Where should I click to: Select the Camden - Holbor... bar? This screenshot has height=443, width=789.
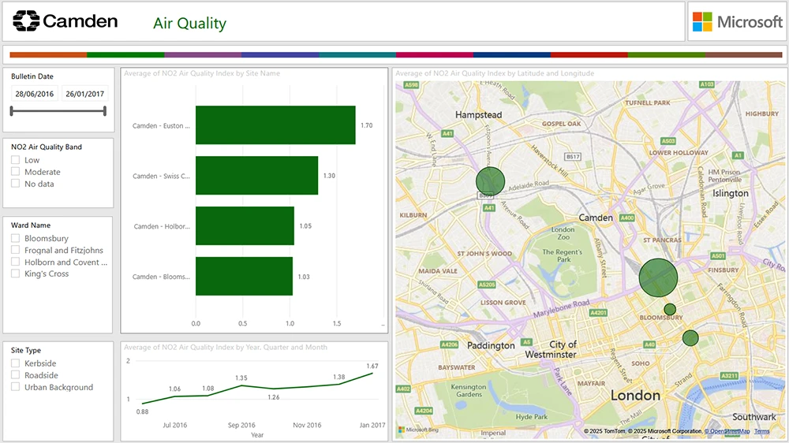click(245, 225)
